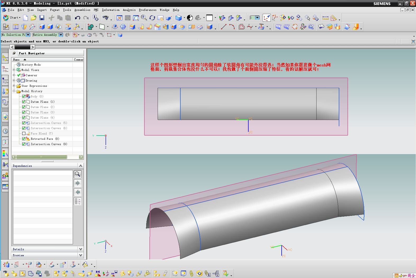Open the Insert menu
The image size is (416, 278).
42,10
